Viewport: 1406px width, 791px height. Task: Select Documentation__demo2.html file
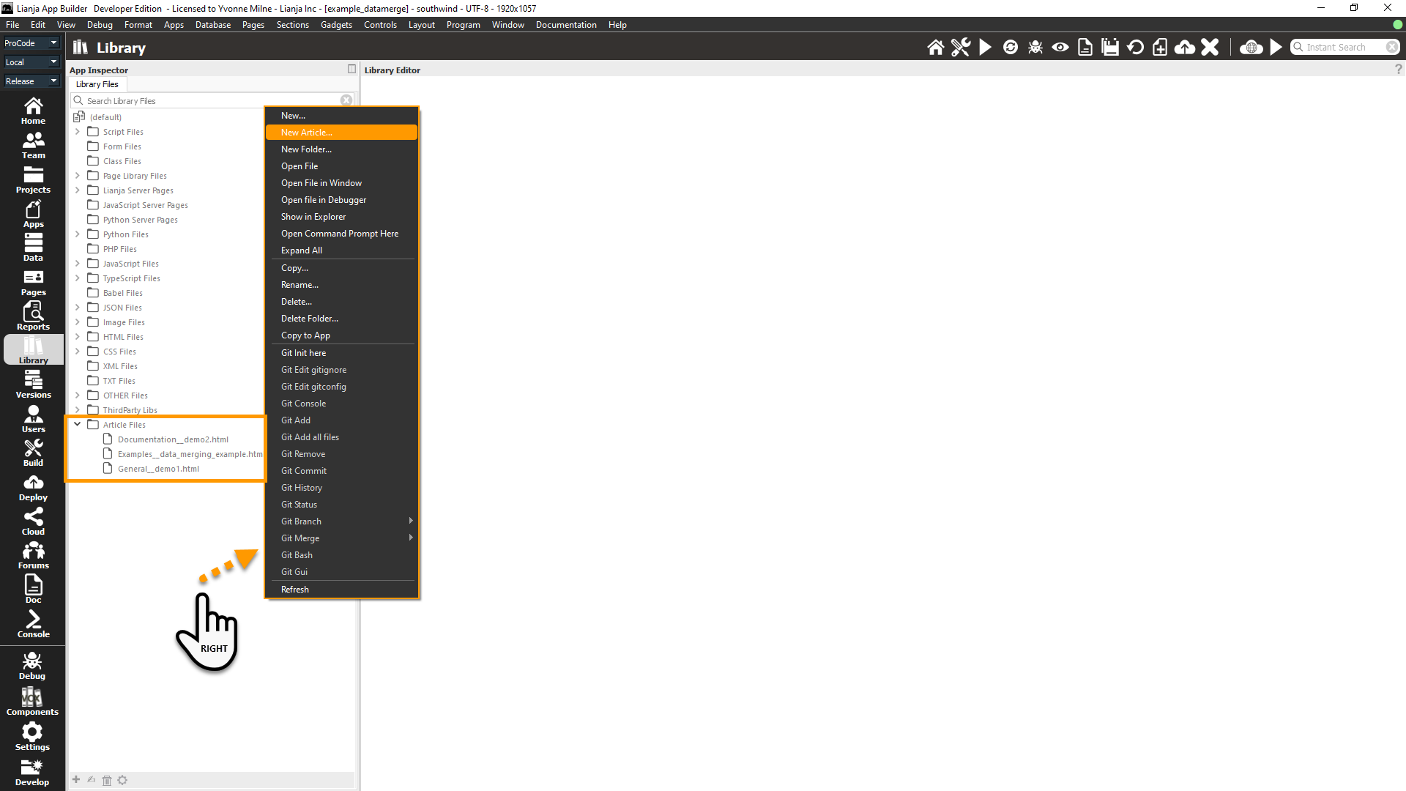tap(173, 439)
